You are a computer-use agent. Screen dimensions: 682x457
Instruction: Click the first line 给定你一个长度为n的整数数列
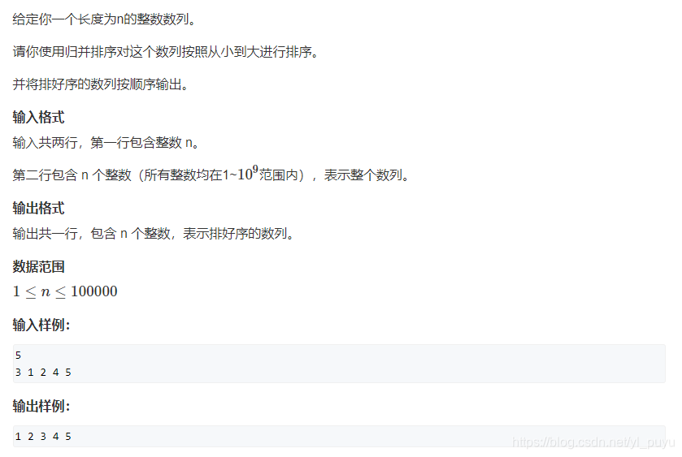pos(104,19)
